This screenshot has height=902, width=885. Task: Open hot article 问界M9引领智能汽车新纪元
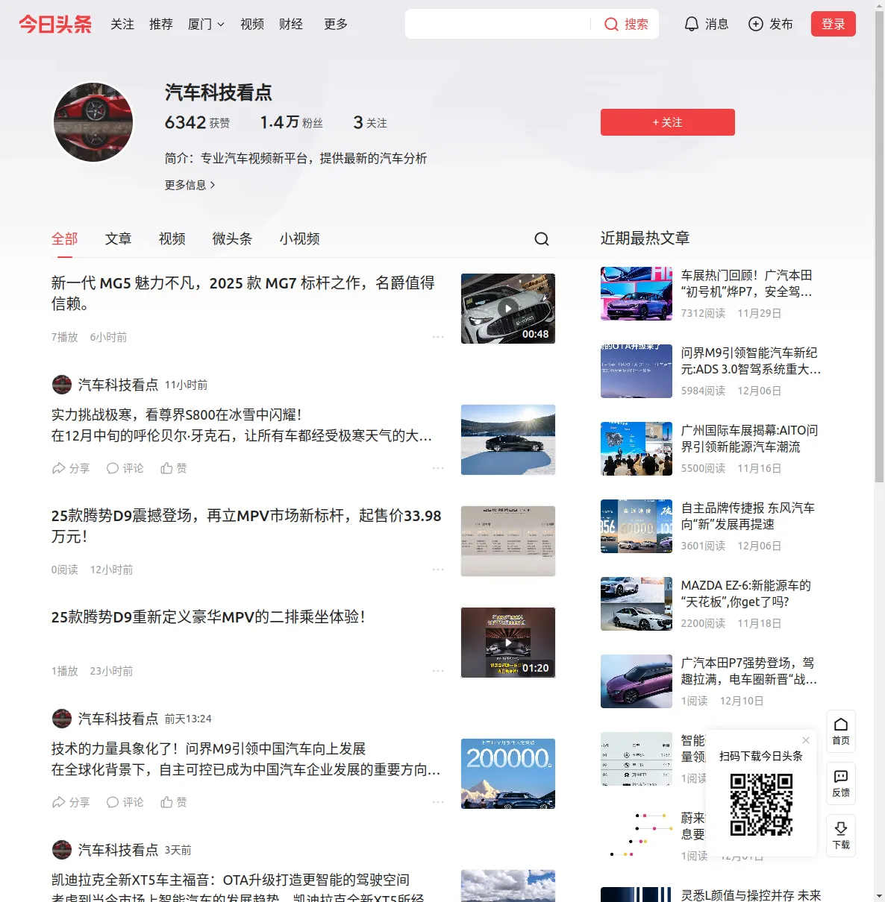click(x=751, y=361)
